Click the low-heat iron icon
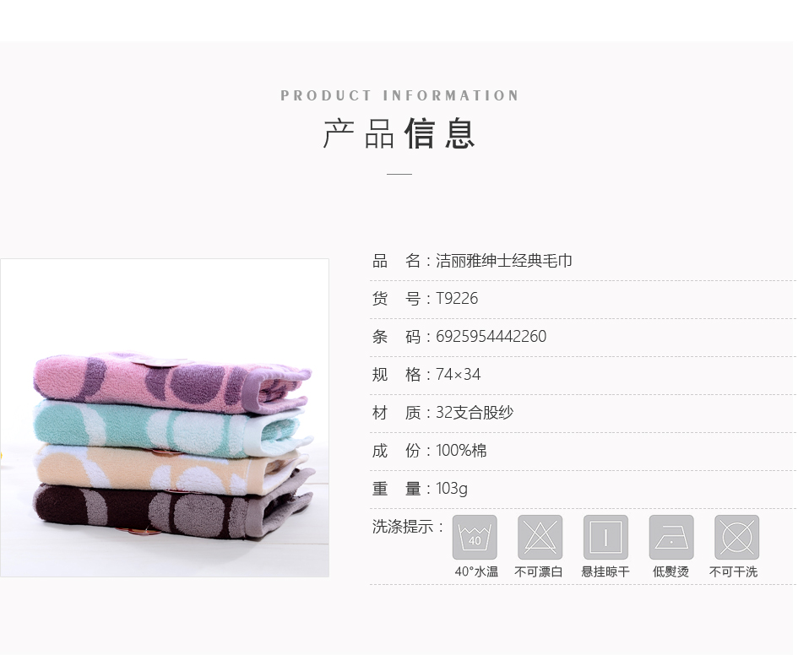The image size is (798, 655). click(x=671, y=537)
